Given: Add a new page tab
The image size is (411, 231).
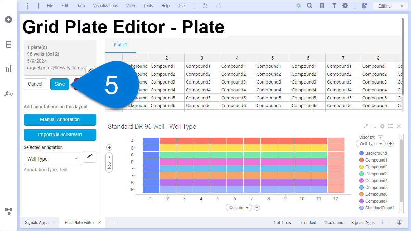Looking at the screenshot, I should tap(114, 222).
